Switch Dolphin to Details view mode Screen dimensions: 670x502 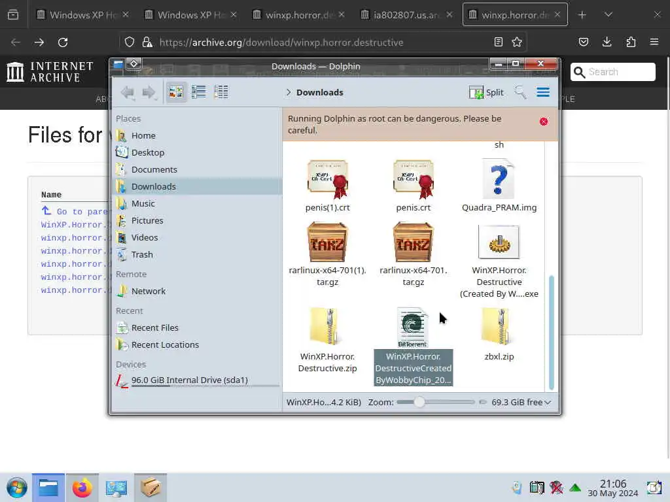coord(221,92)
